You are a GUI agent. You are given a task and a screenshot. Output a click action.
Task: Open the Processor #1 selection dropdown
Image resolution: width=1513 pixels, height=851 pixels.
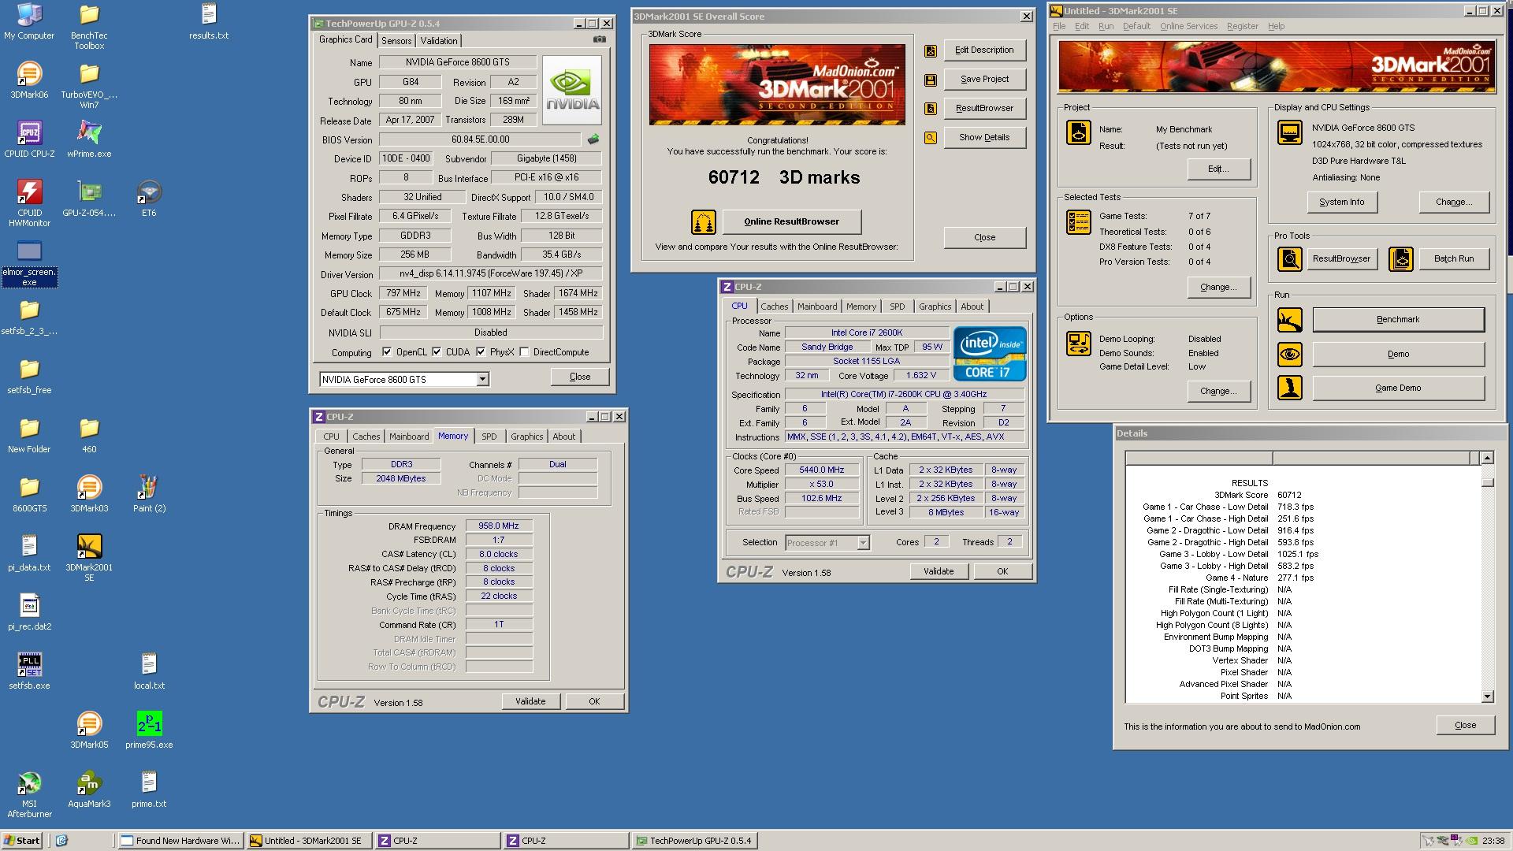pos(863,543)
